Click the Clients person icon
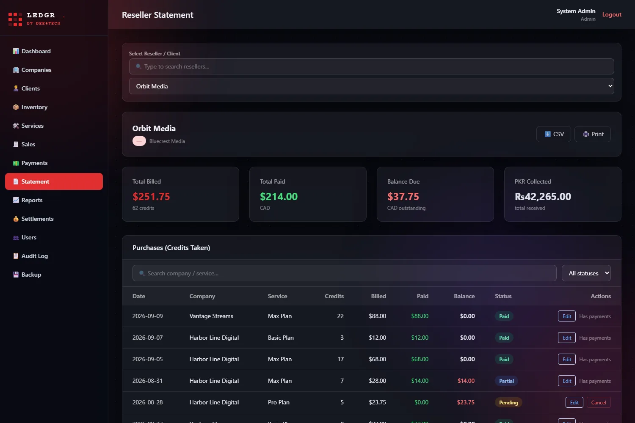The image size is (635, 423). 16,88
